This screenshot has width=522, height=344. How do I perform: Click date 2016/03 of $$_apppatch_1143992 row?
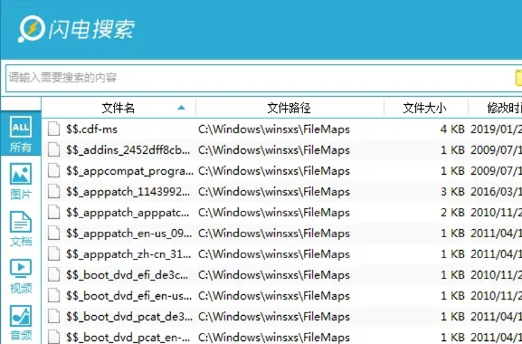pyautogui.click(x=496, y=192)
